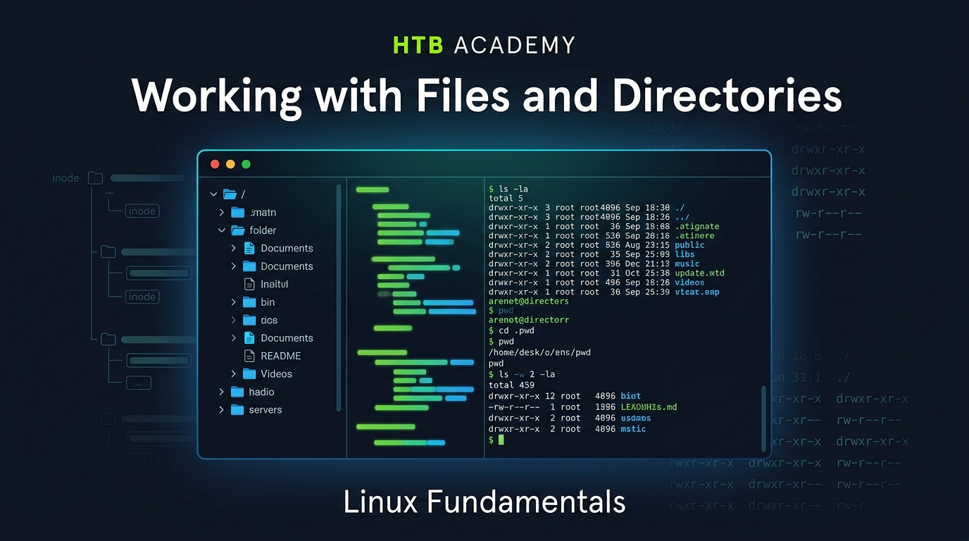
Task: Click the public directory name in terminal
Action: pyautogui.click(x=689, y=245)
